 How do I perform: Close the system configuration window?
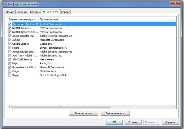[175, 3]
